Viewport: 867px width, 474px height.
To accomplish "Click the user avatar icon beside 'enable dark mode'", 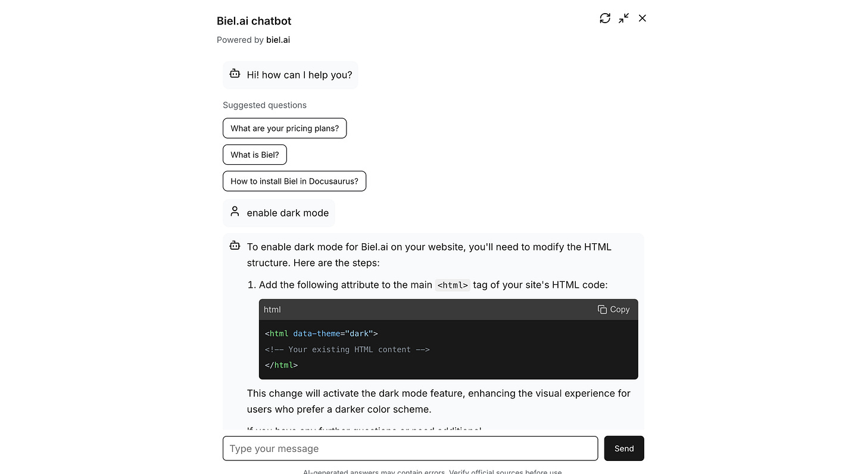I will tap(235, 211).
